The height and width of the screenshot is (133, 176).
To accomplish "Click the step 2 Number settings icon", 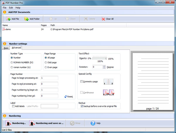I will pyautogui.click(x=5, y=44).
